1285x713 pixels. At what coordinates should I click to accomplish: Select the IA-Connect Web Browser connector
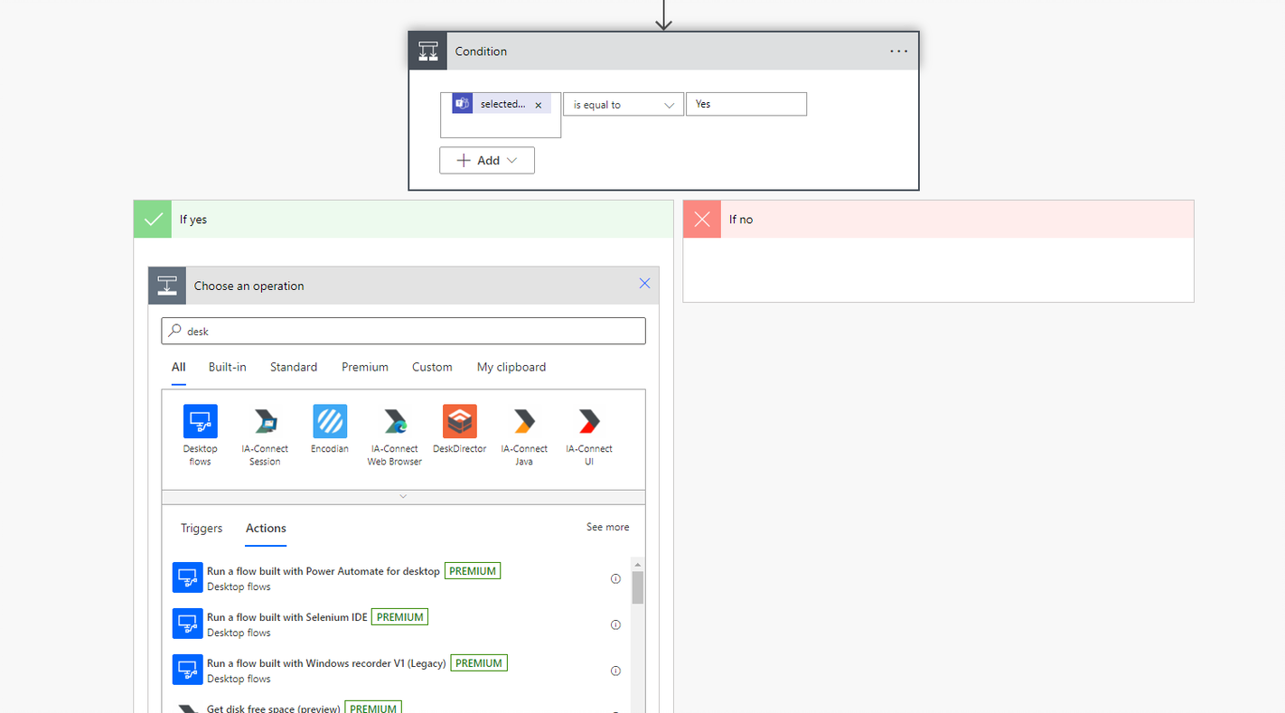click(395, 435)
